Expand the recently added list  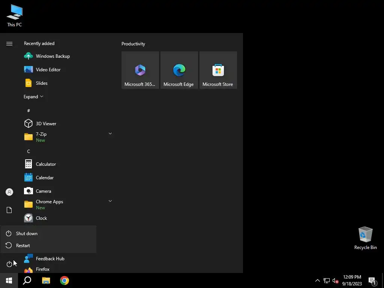coord(33,97)
